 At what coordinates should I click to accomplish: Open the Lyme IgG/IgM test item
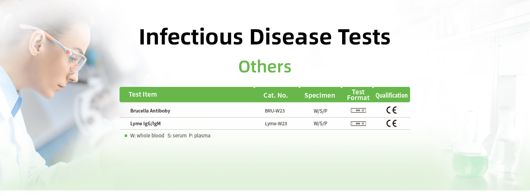[x=145, y=124]
